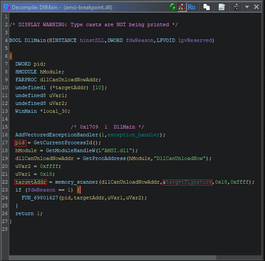
Task: Click the 0x1709 DllMain comment
Action: (107, 127)
